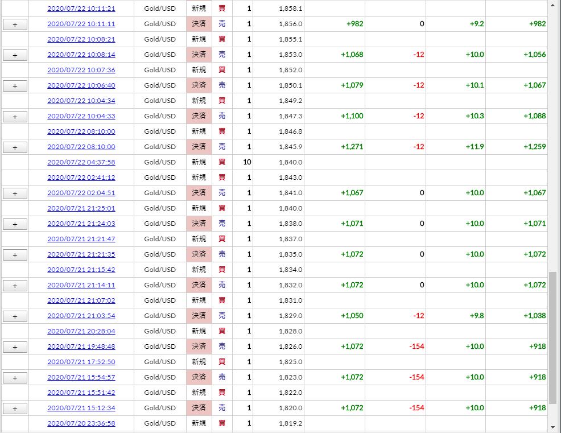The width and height of the screenshot is (561, 433).
Task: Open order link 2020/07/21 21:21:35
Action: point(81,254)
